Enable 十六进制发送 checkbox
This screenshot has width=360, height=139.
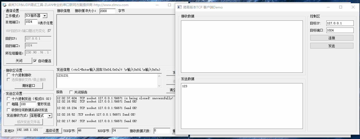click(x=9, y=99)
